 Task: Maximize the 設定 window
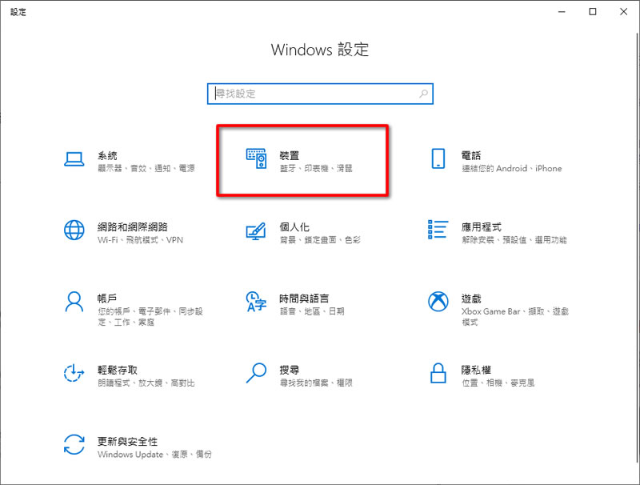(593, 12)
